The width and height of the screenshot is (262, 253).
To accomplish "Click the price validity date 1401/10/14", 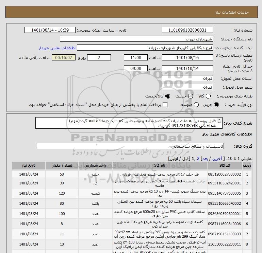I will click(187, 68).
